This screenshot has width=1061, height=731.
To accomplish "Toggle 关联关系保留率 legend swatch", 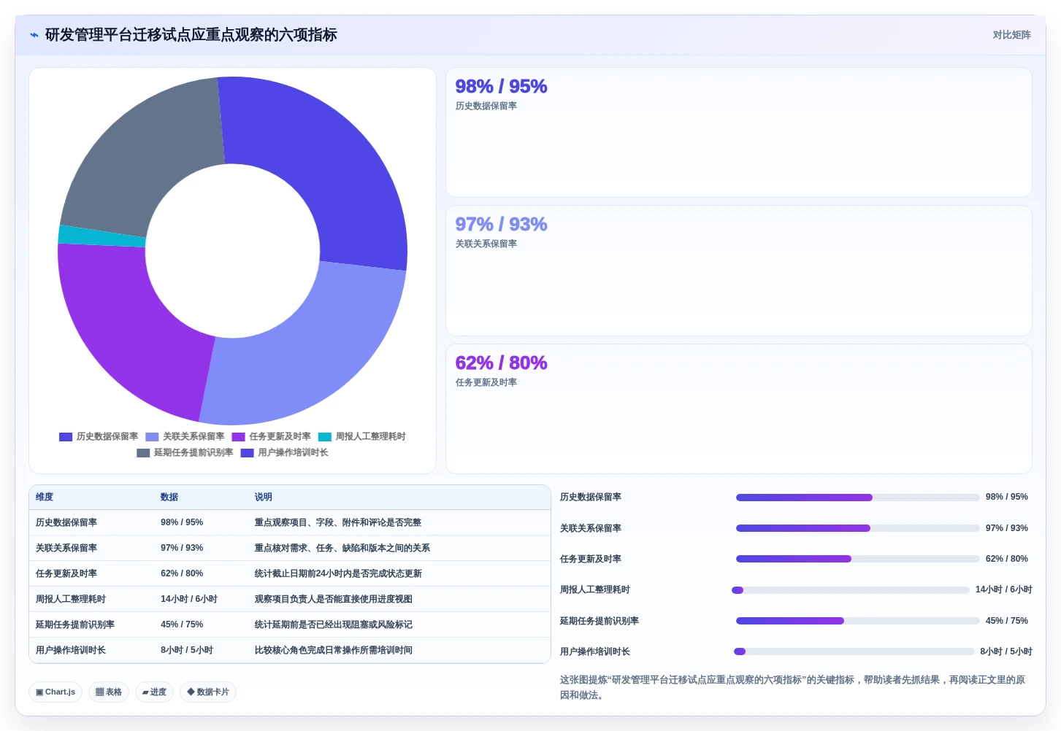I will (x=152, y=437).
